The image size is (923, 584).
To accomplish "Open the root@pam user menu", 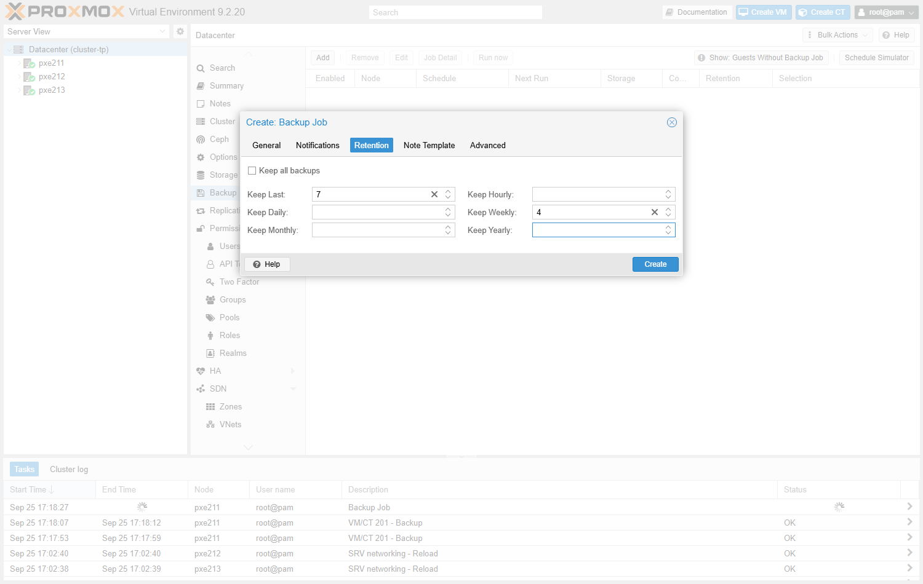I will click(x=887, y=12).
